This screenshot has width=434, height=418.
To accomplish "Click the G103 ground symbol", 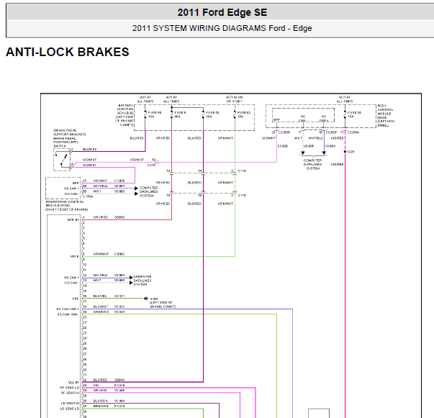I will click(x=146, y=299).
